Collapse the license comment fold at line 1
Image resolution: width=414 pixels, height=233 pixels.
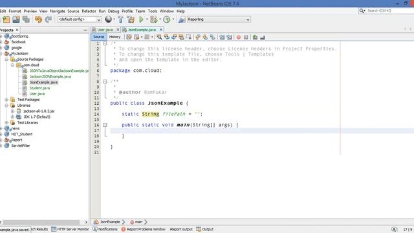(105, 43)
